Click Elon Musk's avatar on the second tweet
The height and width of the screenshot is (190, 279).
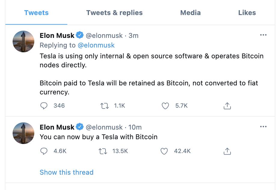click(x=23, y=133)
